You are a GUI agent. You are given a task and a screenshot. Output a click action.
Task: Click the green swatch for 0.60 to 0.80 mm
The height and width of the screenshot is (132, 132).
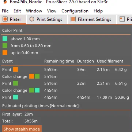click(5, 46)
